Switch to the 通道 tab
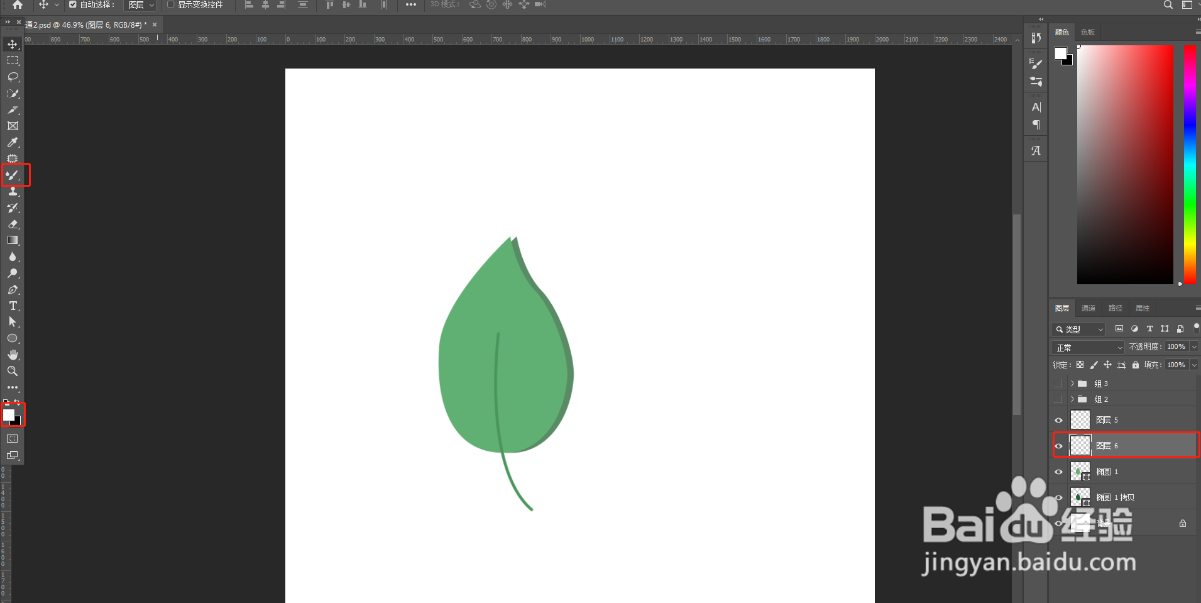Image resolution: width=1201 pixels, height=603 pixels. 1089,308
